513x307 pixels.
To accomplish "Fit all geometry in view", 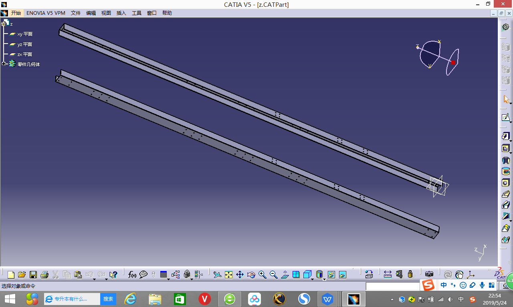I will 228,275.
